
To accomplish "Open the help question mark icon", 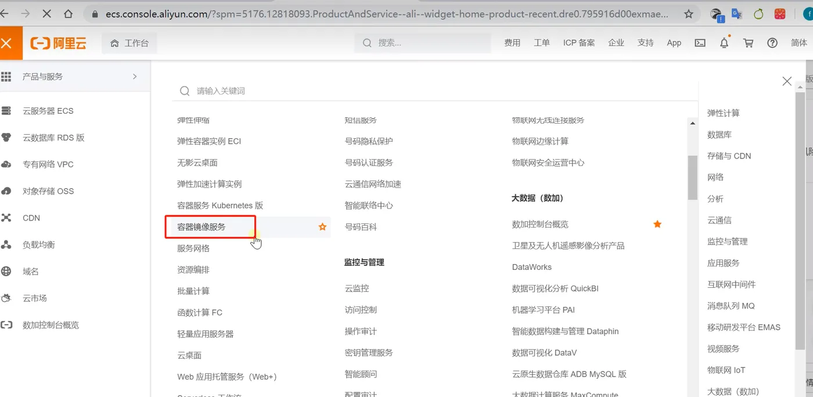I will (x=772, y=43).
